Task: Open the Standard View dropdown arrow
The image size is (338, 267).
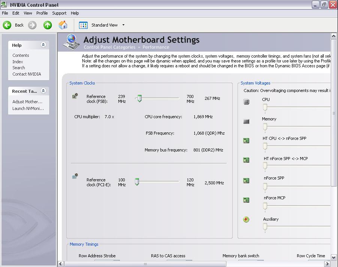Action: tap(123, 25)
